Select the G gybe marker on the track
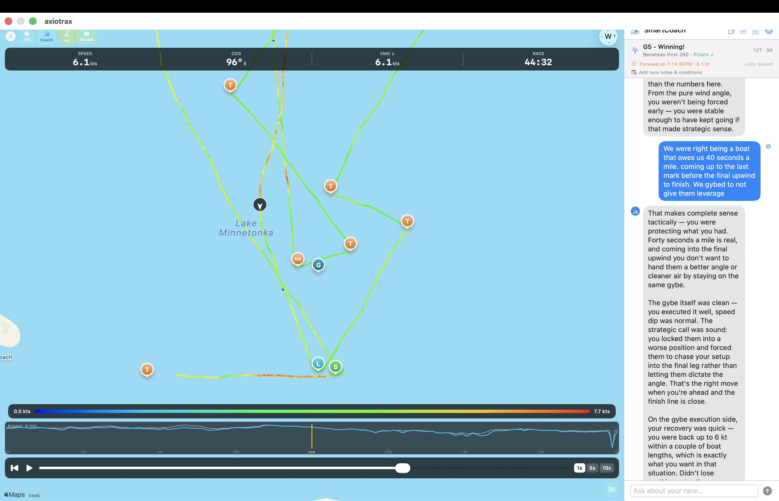 point(318,265)
